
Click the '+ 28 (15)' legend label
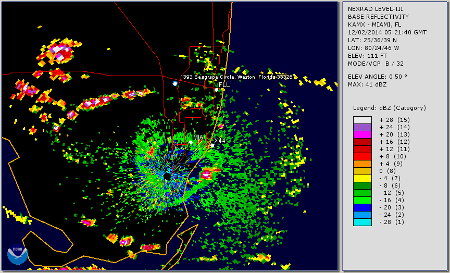tap(395, 120)
